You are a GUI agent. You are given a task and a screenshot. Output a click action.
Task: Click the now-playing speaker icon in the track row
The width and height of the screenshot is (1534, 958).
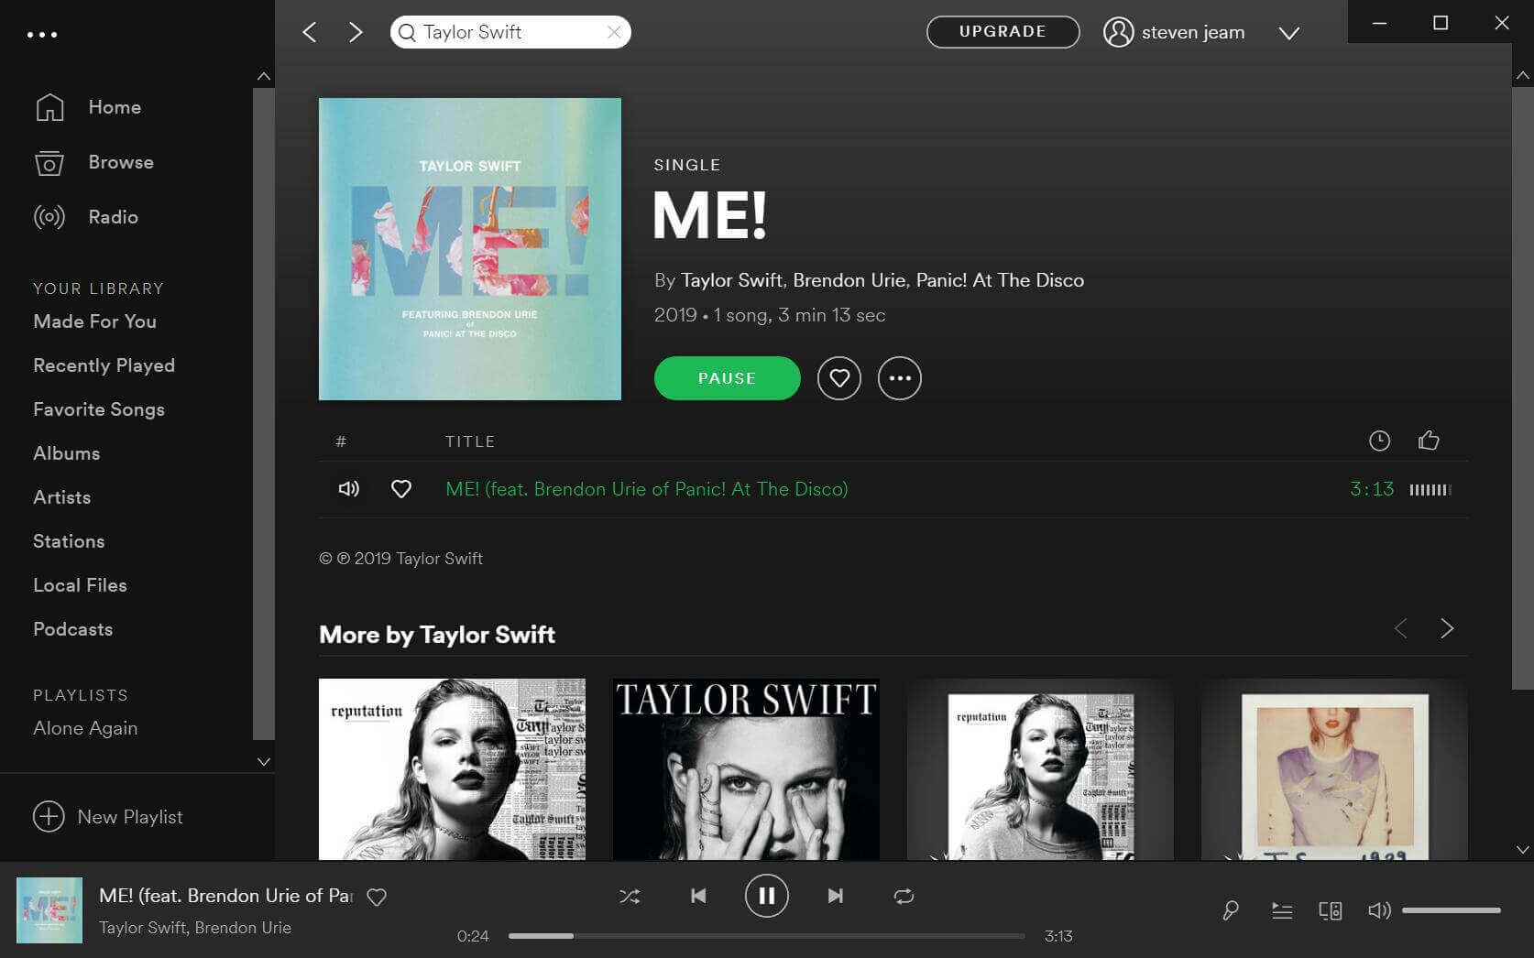pos(348,489)
